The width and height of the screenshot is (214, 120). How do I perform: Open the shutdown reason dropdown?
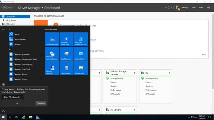coord(13,97)
